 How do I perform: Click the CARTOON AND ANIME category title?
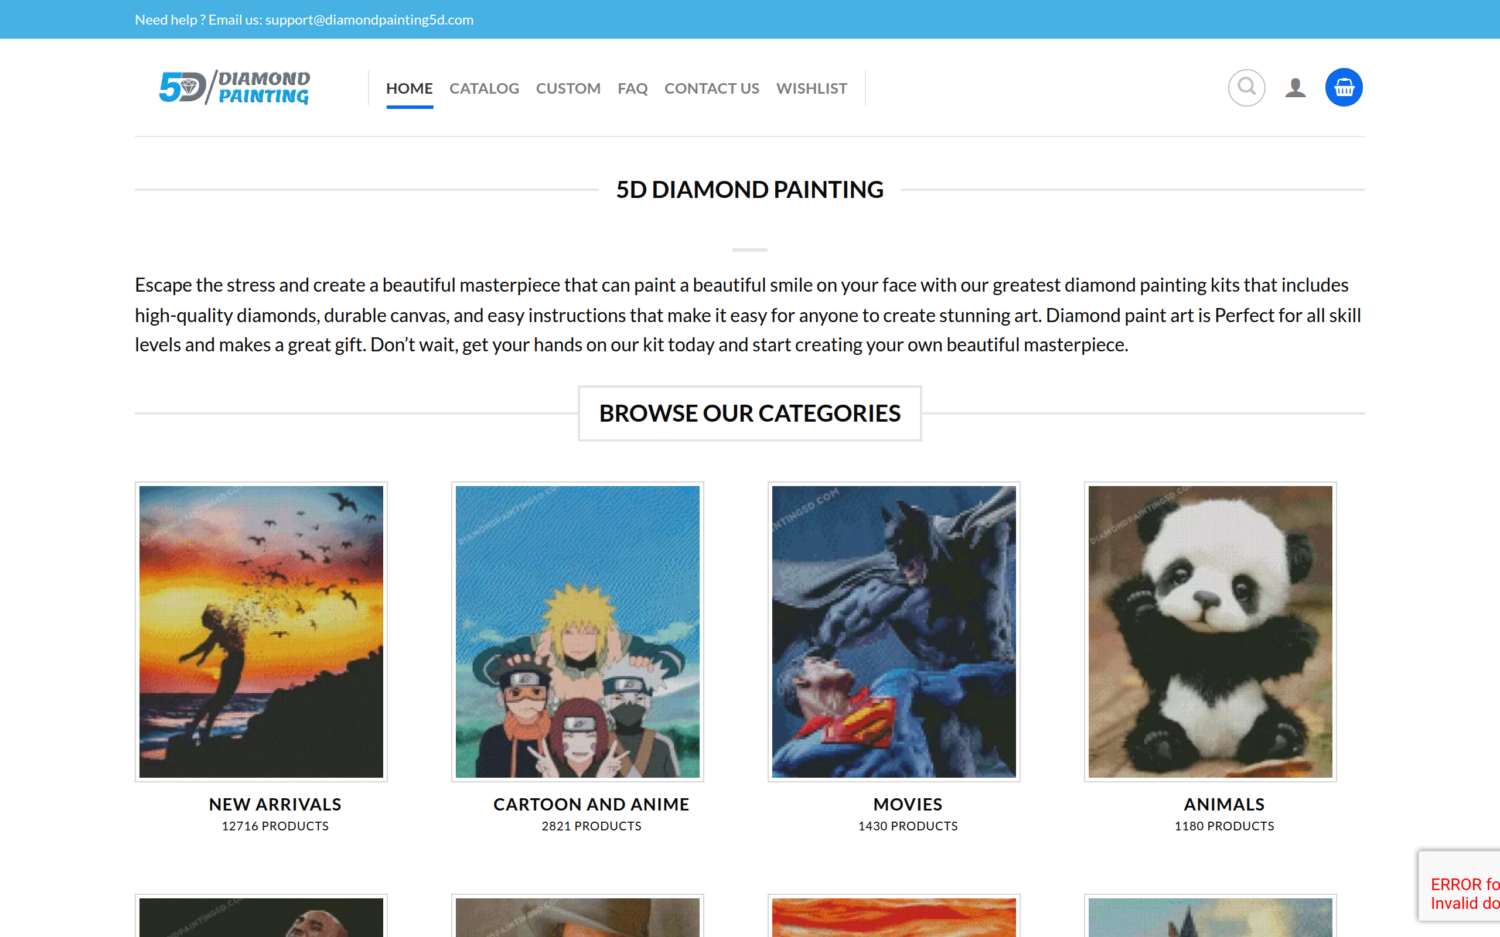click(591, 803)
